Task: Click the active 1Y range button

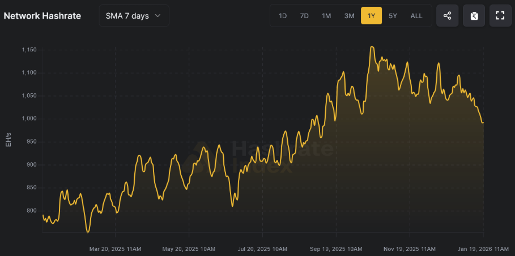Action: coord(371,16)
